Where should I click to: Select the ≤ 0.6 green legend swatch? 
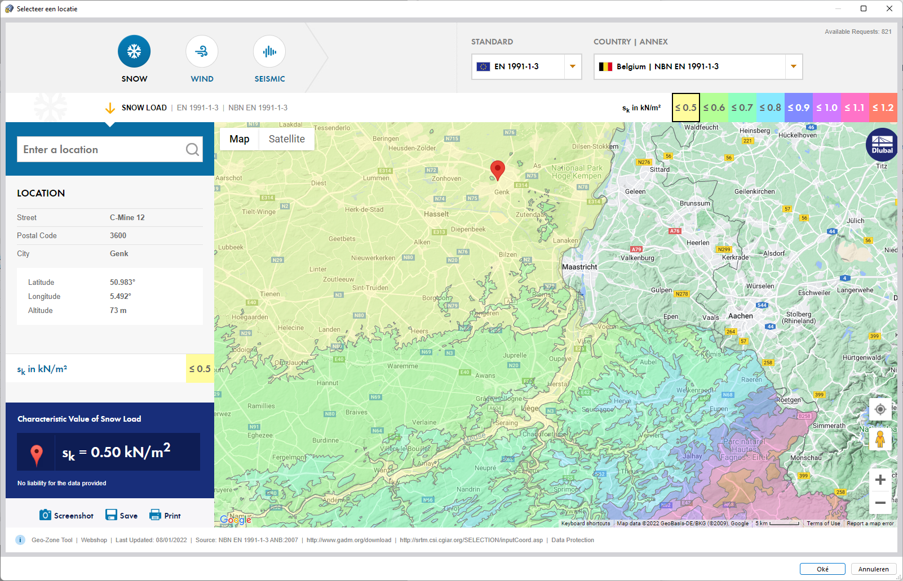[x=714, y=108]
